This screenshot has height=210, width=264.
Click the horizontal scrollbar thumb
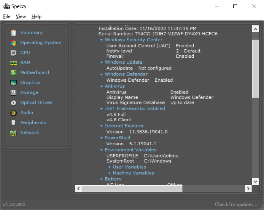132,189
